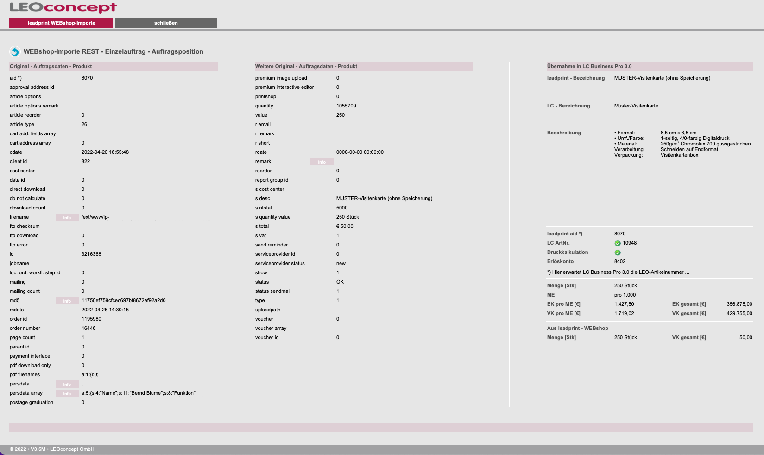Click rdate value 0000-00-00 00:00:00
The height and width of the screenshot is (455, 764).
(x=360, y=152)
